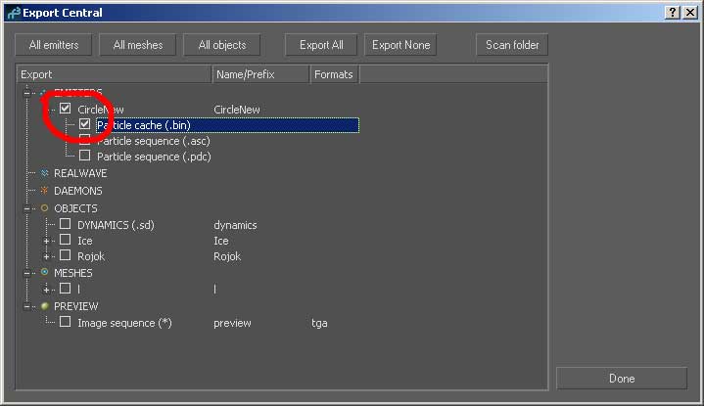The height and width of the screenshot is (406, 704).
Task: Click the Objects category icon
Action: point(44,208)
